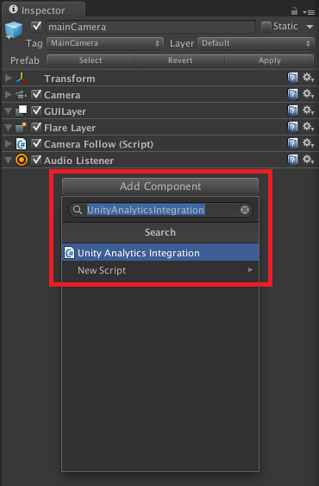
Task: Open Camera Follow script help icon
Action: pos(292,143)
